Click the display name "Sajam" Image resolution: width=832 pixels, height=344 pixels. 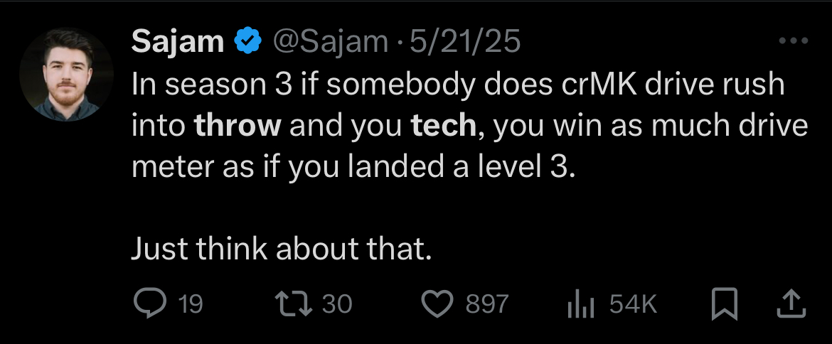178,43
